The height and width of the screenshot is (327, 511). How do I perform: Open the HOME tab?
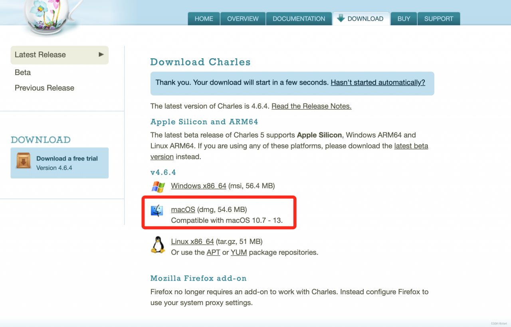coord(204,19)
